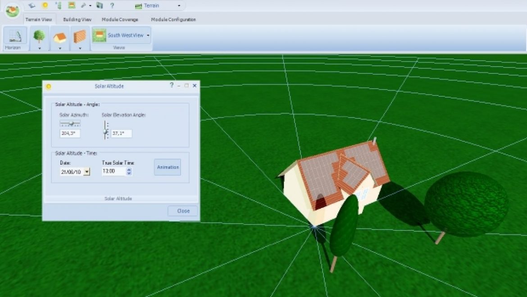The width and height of the screenshot is (527, 297).
Task: Click the "Solar Azimuth:" label
Action: pos(74,115)
